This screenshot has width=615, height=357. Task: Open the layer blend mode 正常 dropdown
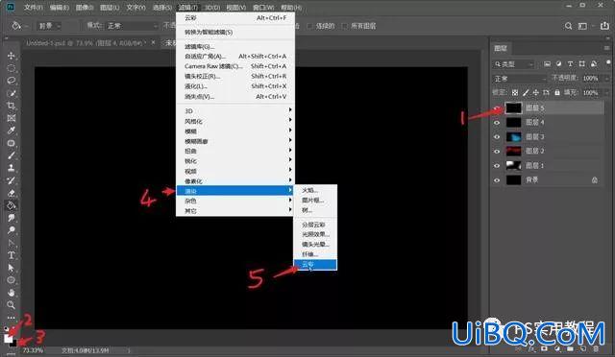[x=519, y=79]
